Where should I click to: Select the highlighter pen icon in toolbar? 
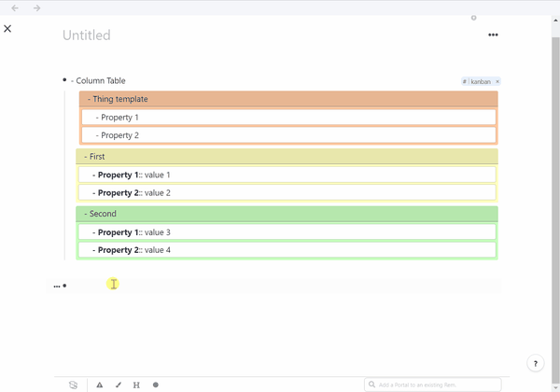click(119, 385)
